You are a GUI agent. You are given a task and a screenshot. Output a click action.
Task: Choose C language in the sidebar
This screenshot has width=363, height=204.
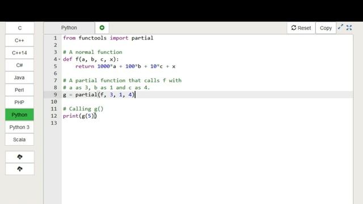coord(20,28)
